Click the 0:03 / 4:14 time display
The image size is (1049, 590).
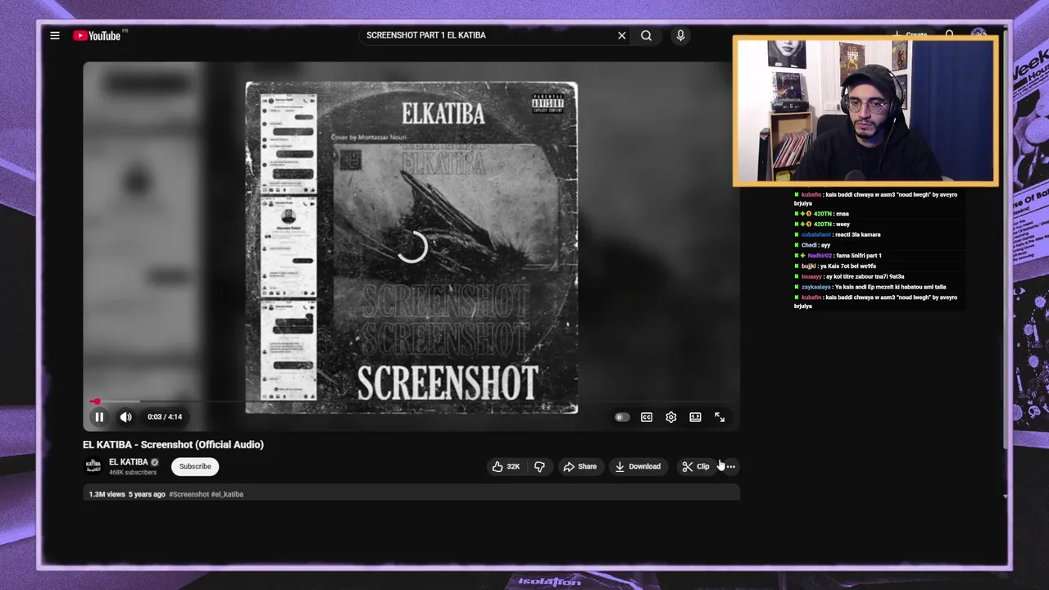[165, 417]
